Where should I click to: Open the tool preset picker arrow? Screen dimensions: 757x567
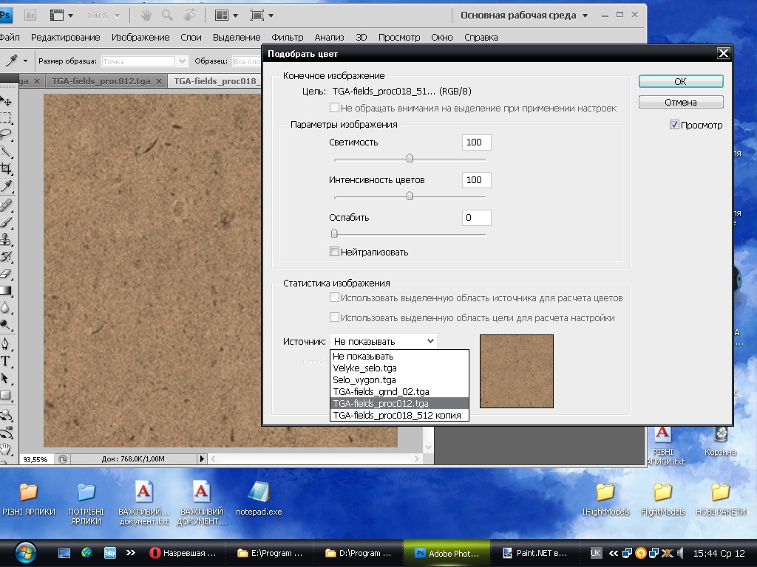(25, 61)
